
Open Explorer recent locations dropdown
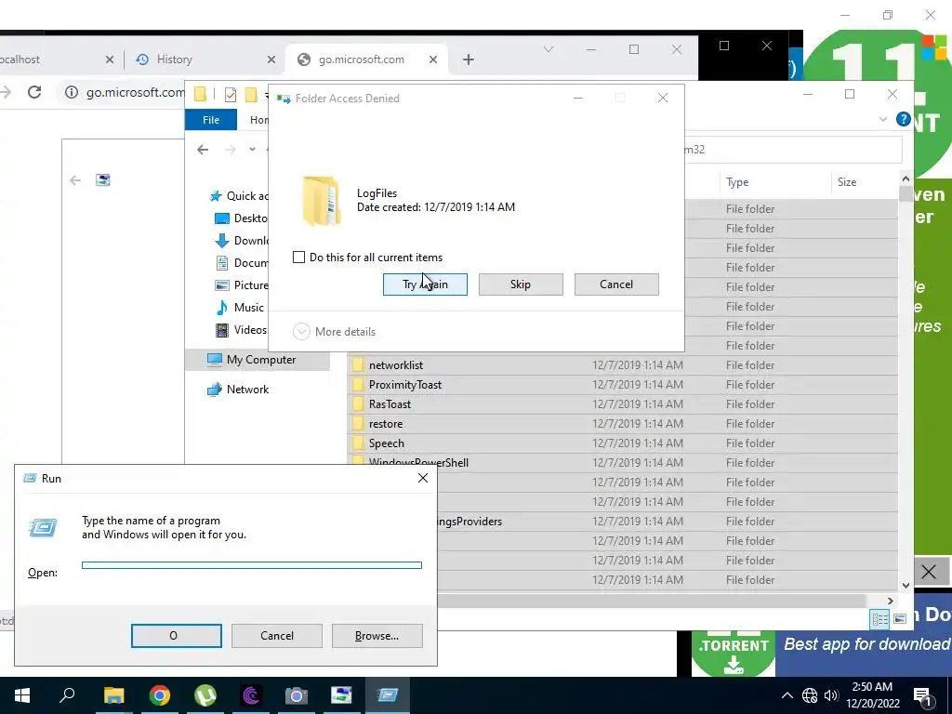[x=252, y=150]
